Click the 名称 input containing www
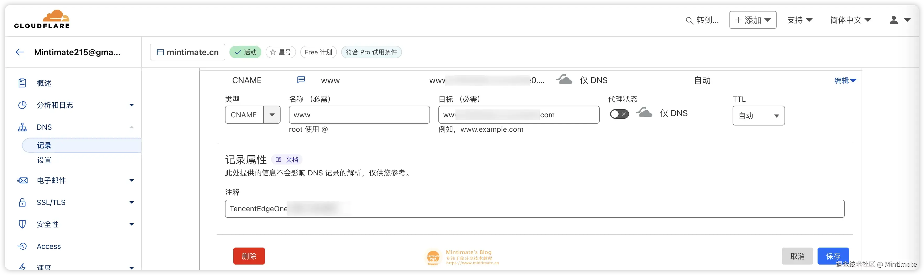924x275 pixels. [x=359, y=115]
